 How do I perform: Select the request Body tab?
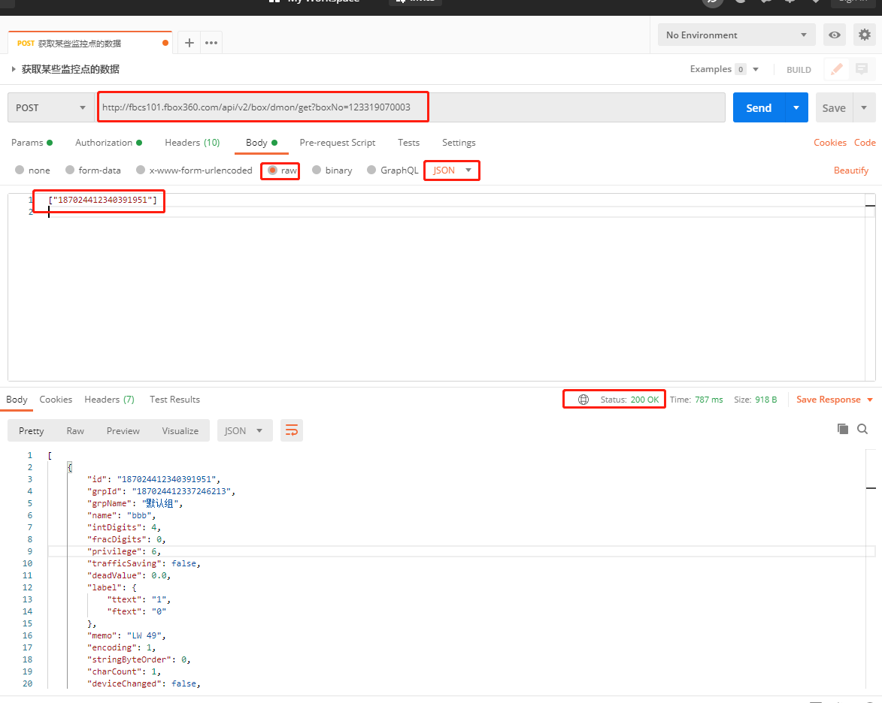click(262, 143)
